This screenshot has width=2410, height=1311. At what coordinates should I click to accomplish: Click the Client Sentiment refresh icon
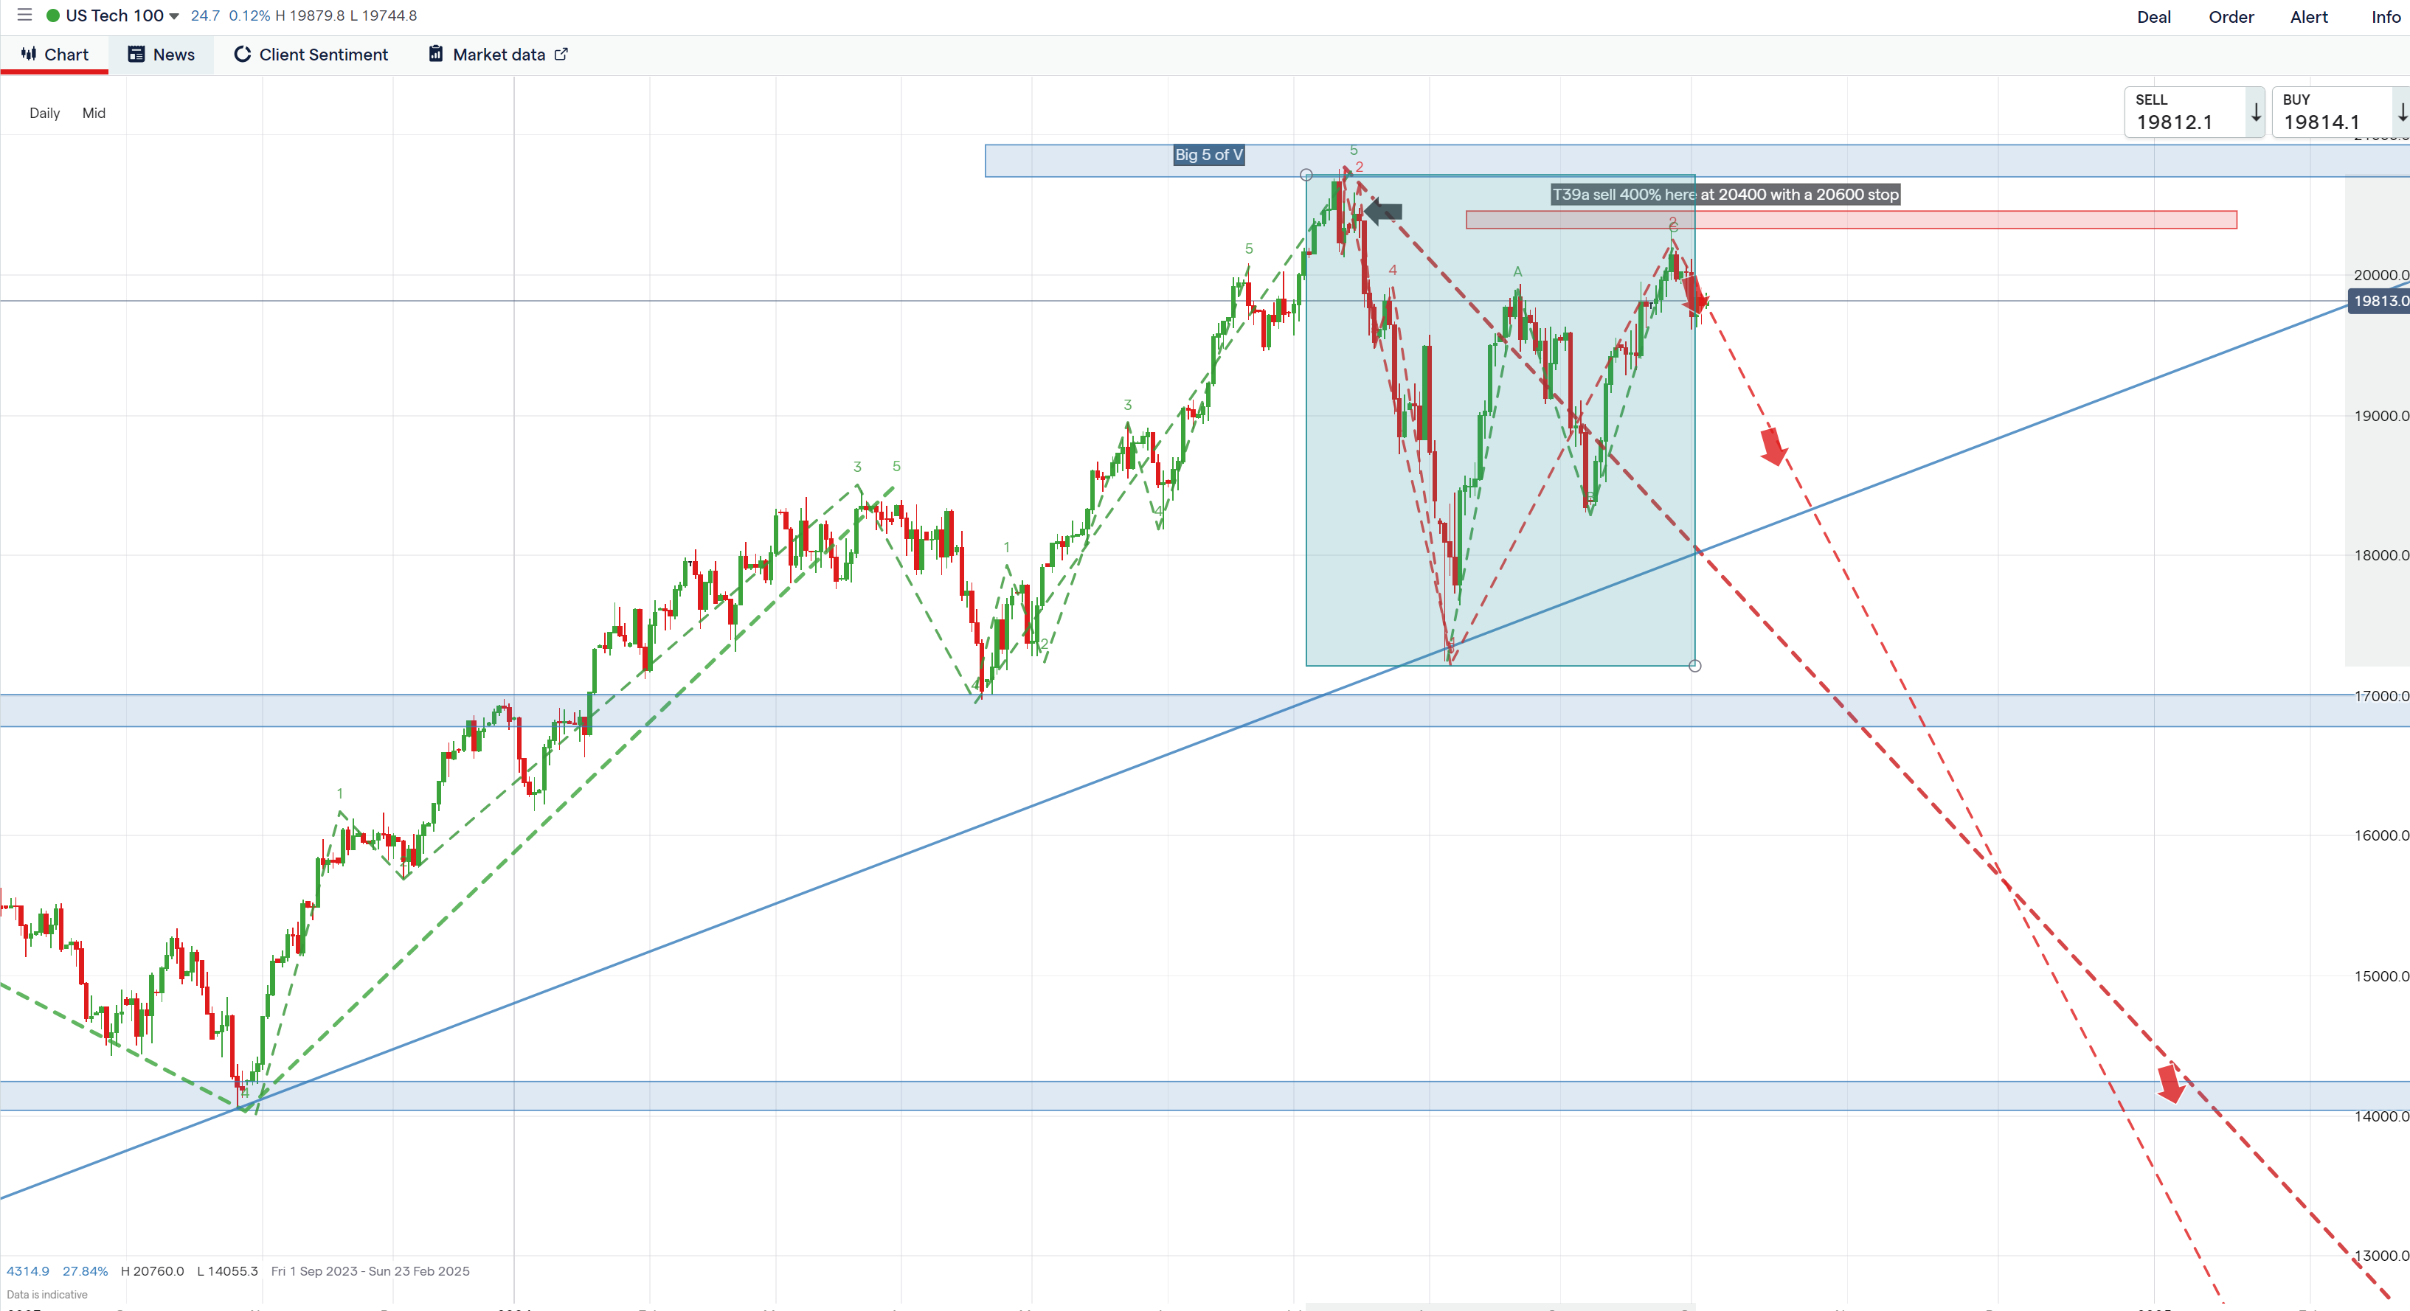[x=242, y=55]
